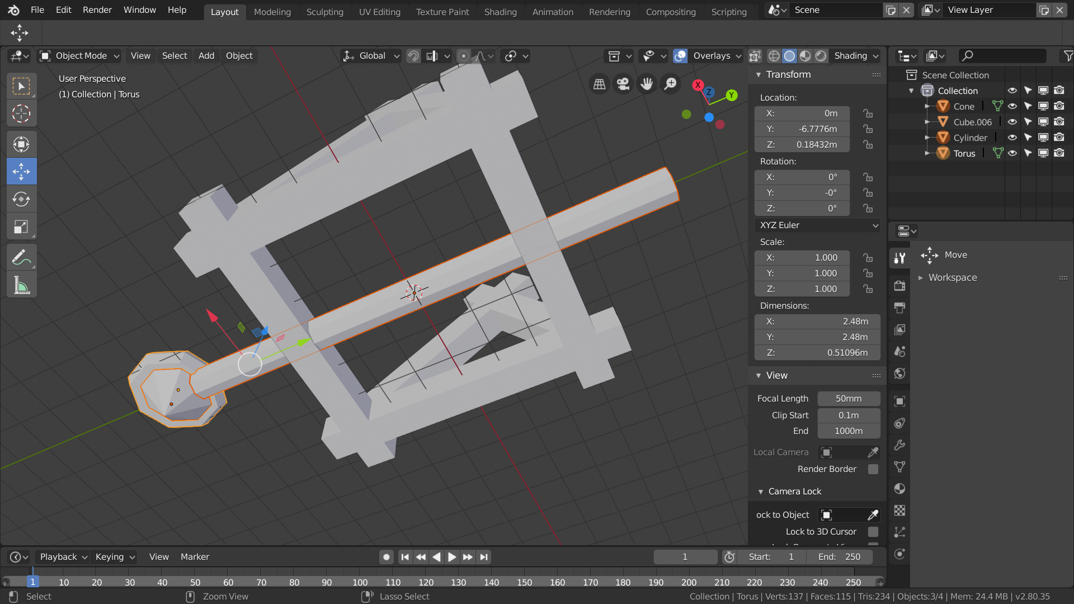The image size is (1074, 604).
Task: Select the Measure ruler tool
Action: [x=21, y=285]
